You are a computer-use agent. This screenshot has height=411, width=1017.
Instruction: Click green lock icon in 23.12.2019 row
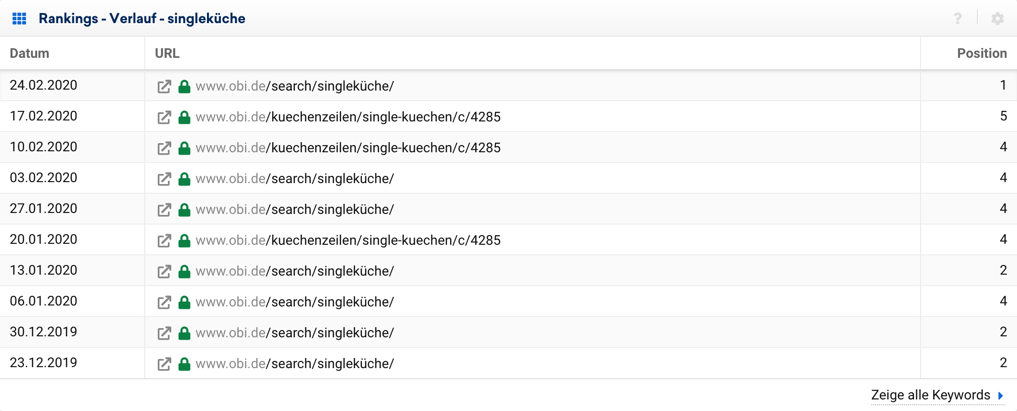184,364
